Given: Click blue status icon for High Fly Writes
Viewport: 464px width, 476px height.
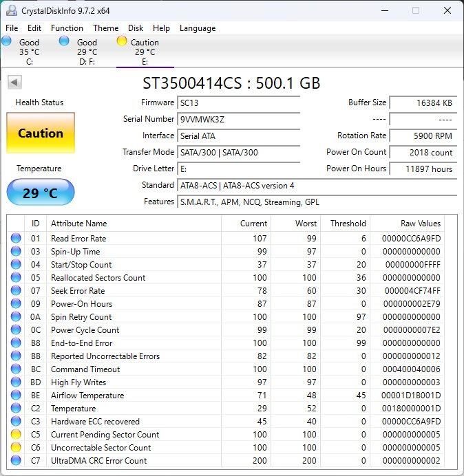Looking at the screenshot, I should 16,382.
